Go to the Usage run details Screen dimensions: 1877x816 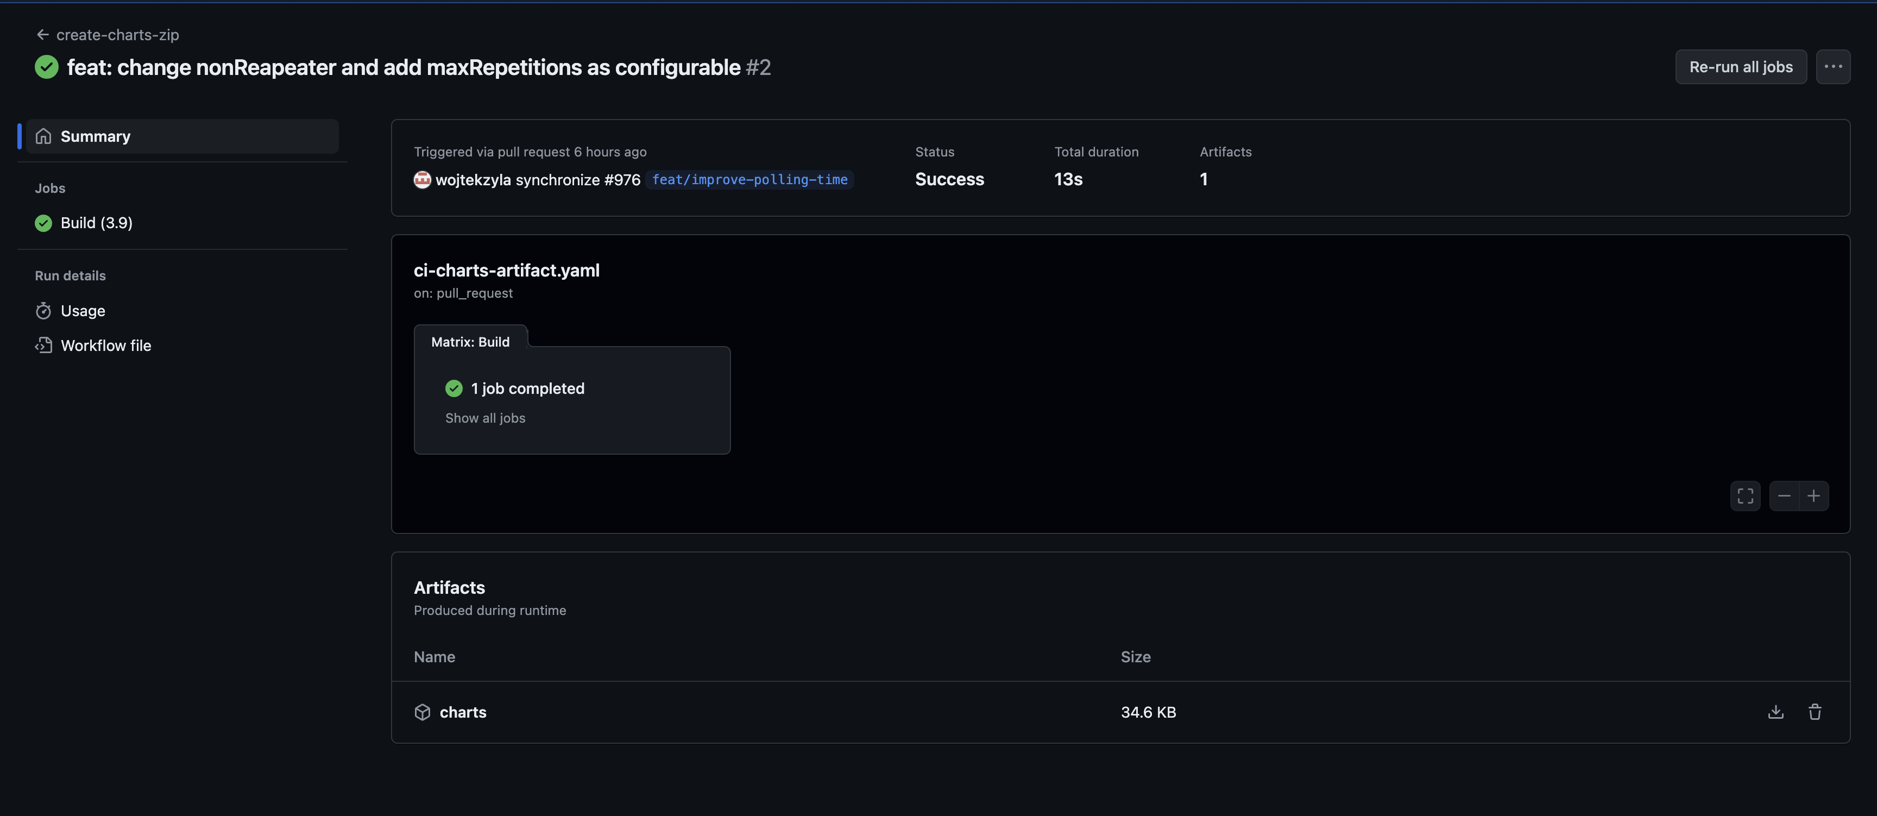click(83, 311)
